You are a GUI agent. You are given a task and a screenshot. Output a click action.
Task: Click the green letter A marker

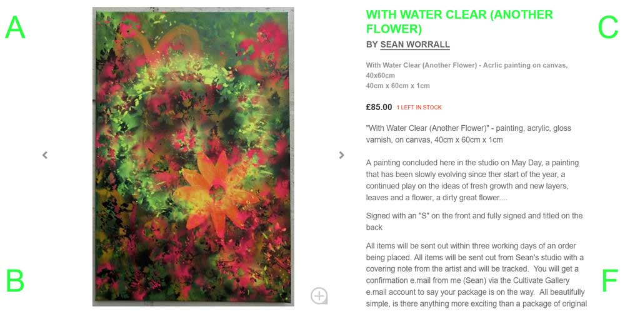click(15, 28)
